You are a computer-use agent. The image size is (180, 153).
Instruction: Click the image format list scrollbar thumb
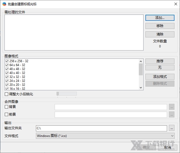coord(141,69)
